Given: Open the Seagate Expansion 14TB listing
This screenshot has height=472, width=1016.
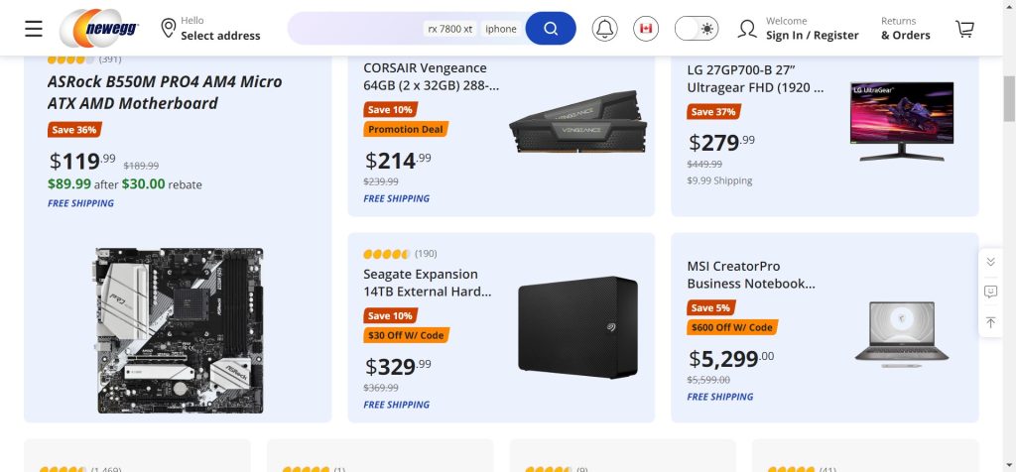Looking at the screenshot, I should tap(427, 283).
